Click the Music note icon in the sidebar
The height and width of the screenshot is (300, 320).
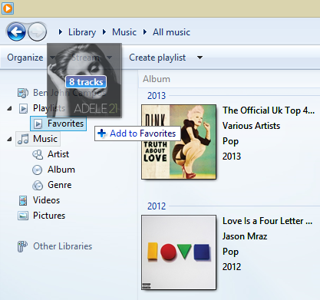[23, 139]
